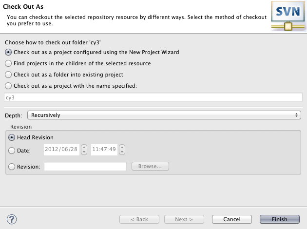The width and height of the screenshot is (307, 229).
Task: Choose check out as folder into existing project
Action: 8,75
